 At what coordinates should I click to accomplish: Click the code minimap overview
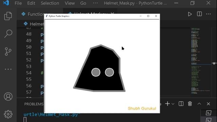point(201,61)
